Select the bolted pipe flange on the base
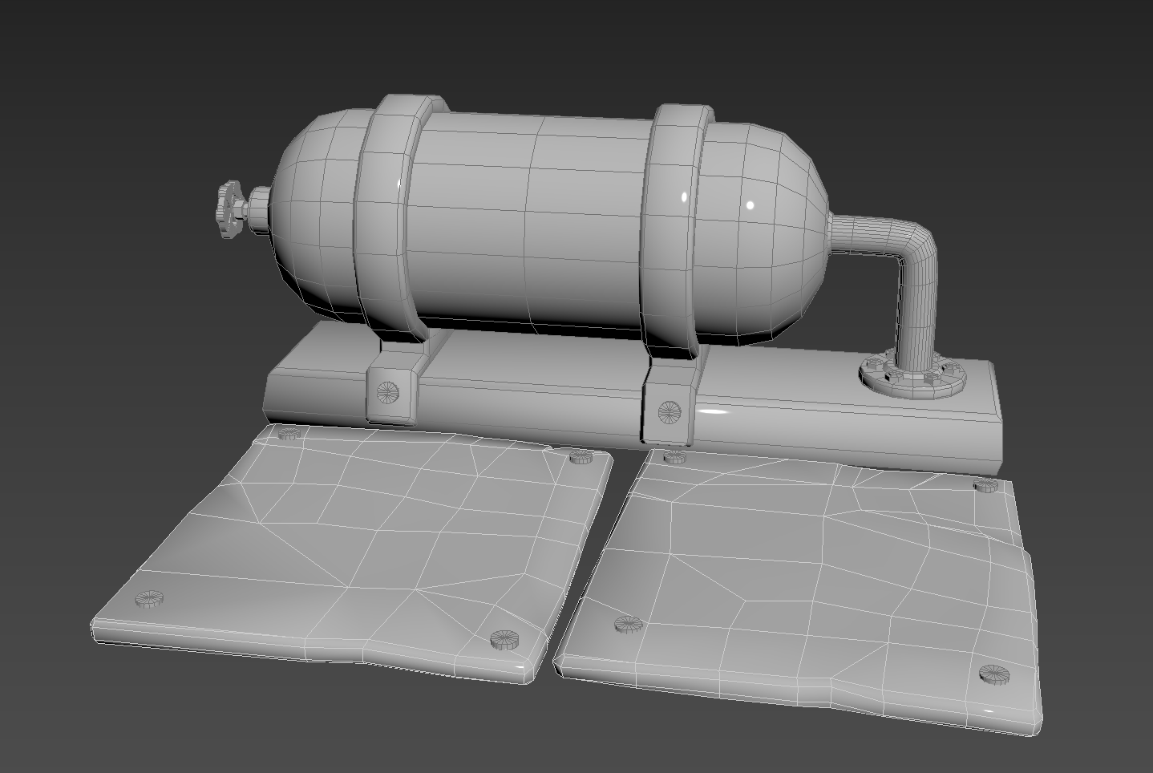Screen dimensions: 1153x773 [912, 376]
